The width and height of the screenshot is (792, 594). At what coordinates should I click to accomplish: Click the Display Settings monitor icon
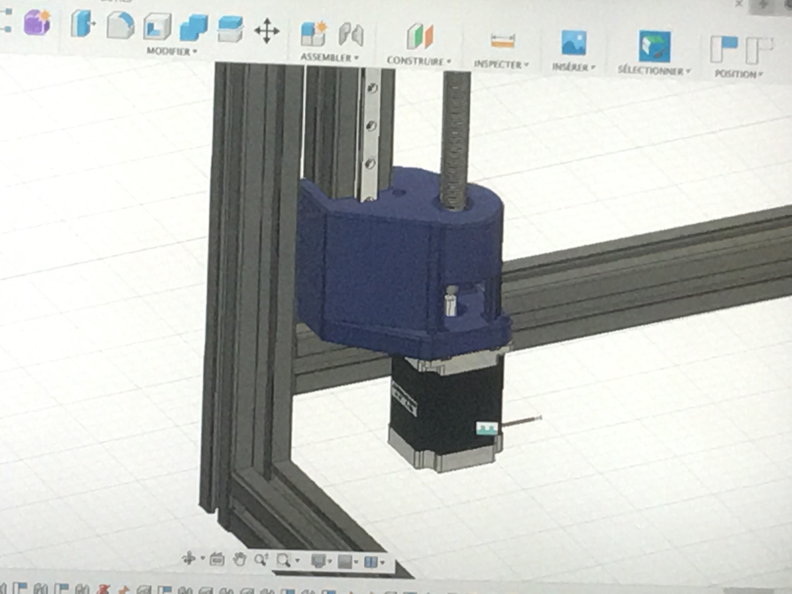[319, 561]
